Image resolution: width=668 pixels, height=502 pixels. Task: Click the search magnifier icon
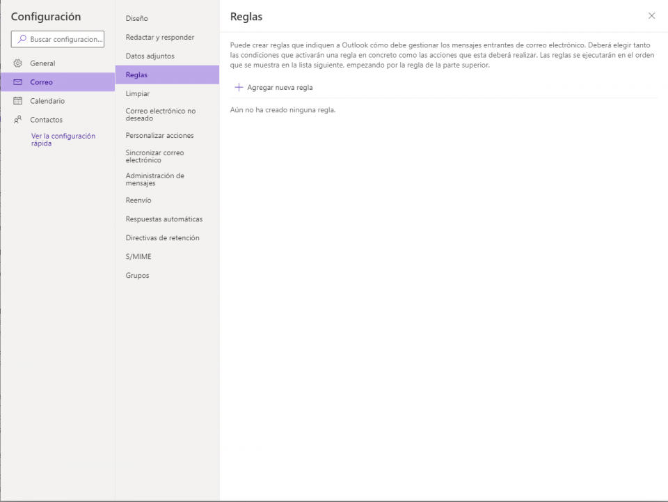point(22,38)
